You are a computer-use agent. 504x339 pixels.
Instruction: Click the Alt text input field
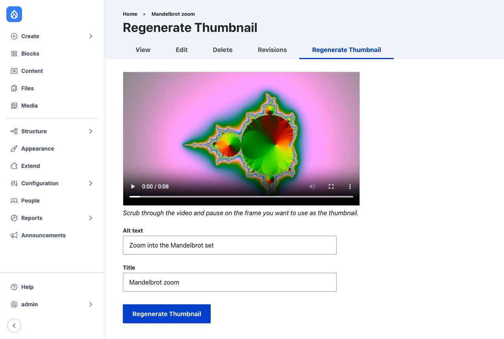coord(230,245)
